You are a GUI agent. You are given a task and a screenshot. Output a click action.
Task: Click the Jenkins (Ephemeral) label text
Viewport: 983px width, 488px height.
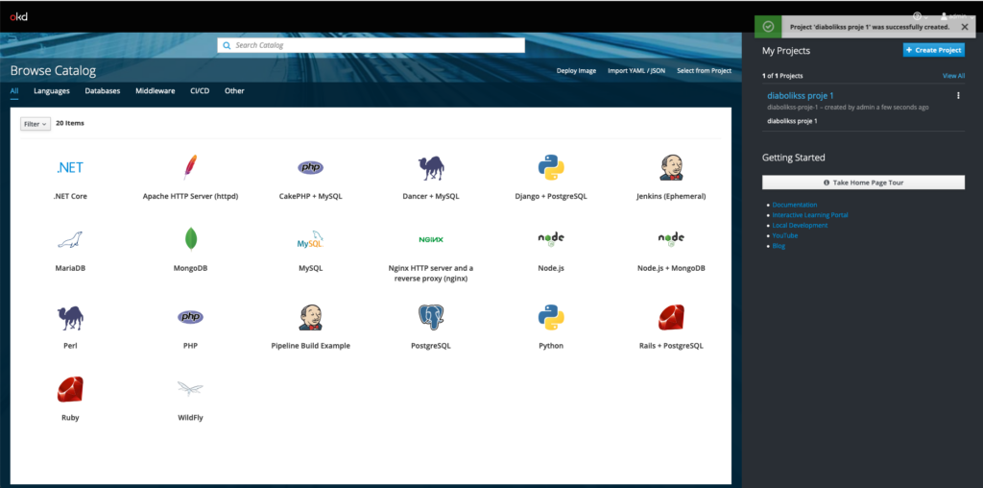(x=671, y=196)
